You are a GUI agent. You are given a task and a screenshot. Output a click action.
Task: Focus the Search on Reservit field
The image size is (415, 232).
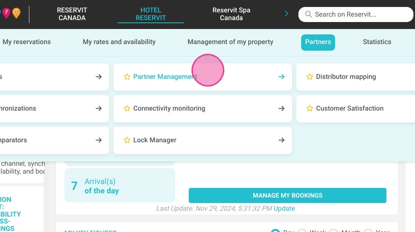(356, 14)
